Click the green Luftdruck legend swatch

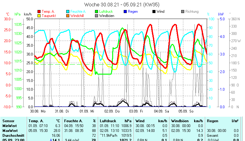coord(96,12)
